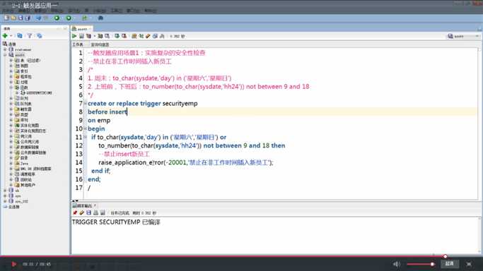
Task: Click the editor vertical scrollbar
Action: click(x=479, y=123)
